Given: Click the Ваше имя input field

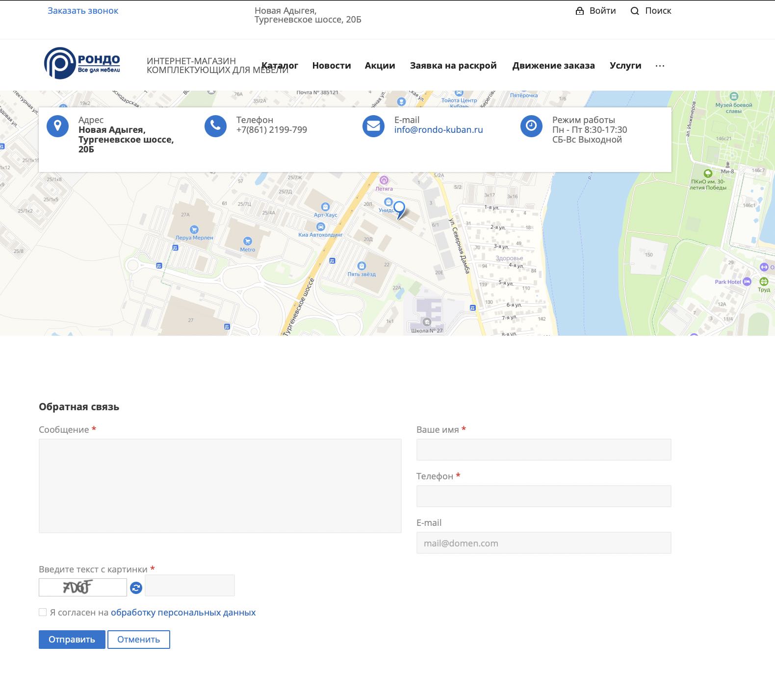Looking at the screenshot, I should pyautogui.click(x=543, y=450).
